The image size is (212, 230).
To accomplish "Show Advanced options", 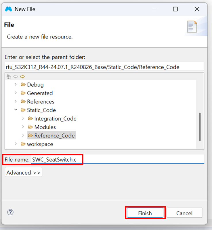I will [x=24, y=172].
